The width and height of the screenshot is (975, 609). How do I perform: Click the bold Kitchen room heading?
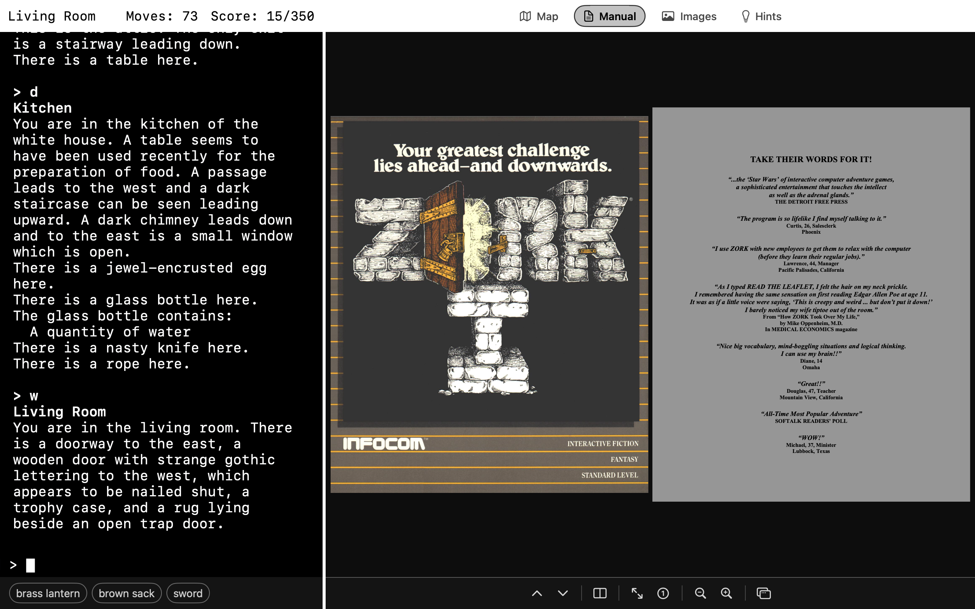[x=42, y=108]
